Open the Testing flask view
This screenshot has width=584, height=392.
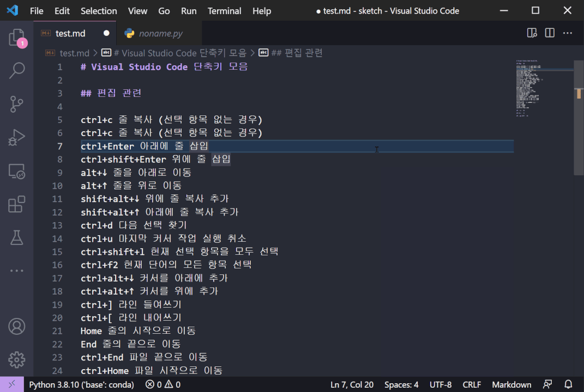(x=17, y=237)
